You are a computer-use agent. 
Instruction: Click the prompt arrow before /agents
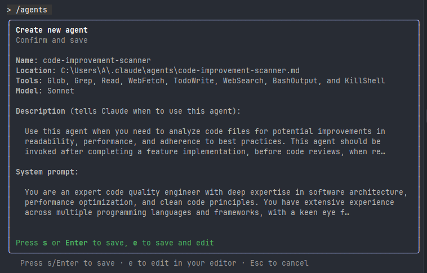(x=9, y=10)
